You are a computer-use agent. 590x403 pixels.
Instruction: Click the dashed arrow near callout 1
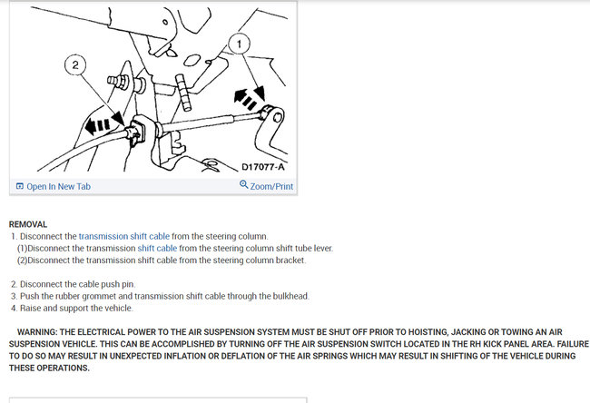[244, 100]
